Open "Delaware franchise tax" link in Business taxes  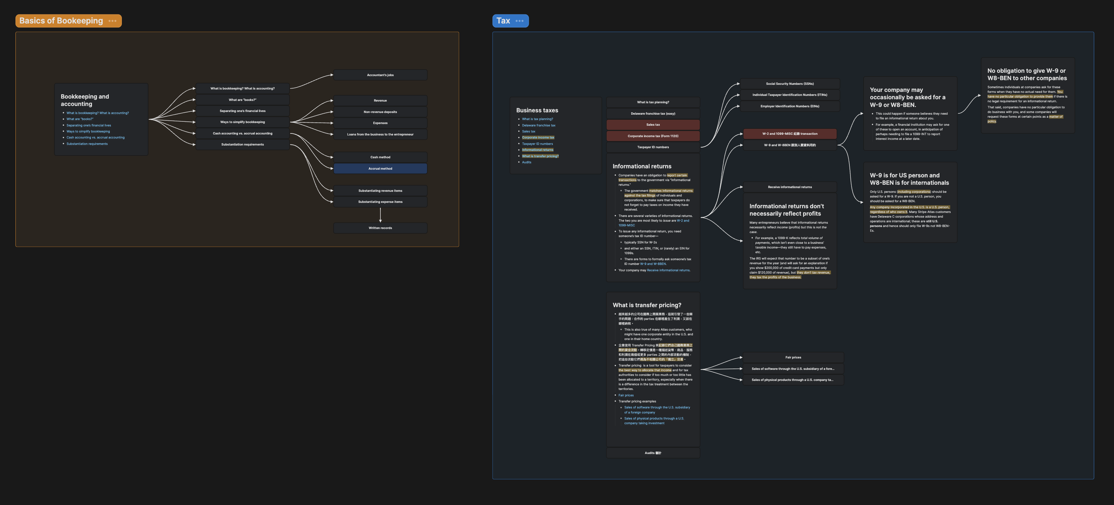[x=539, y=125]
